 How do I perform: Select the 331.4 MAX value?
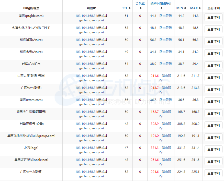point(195,148)
